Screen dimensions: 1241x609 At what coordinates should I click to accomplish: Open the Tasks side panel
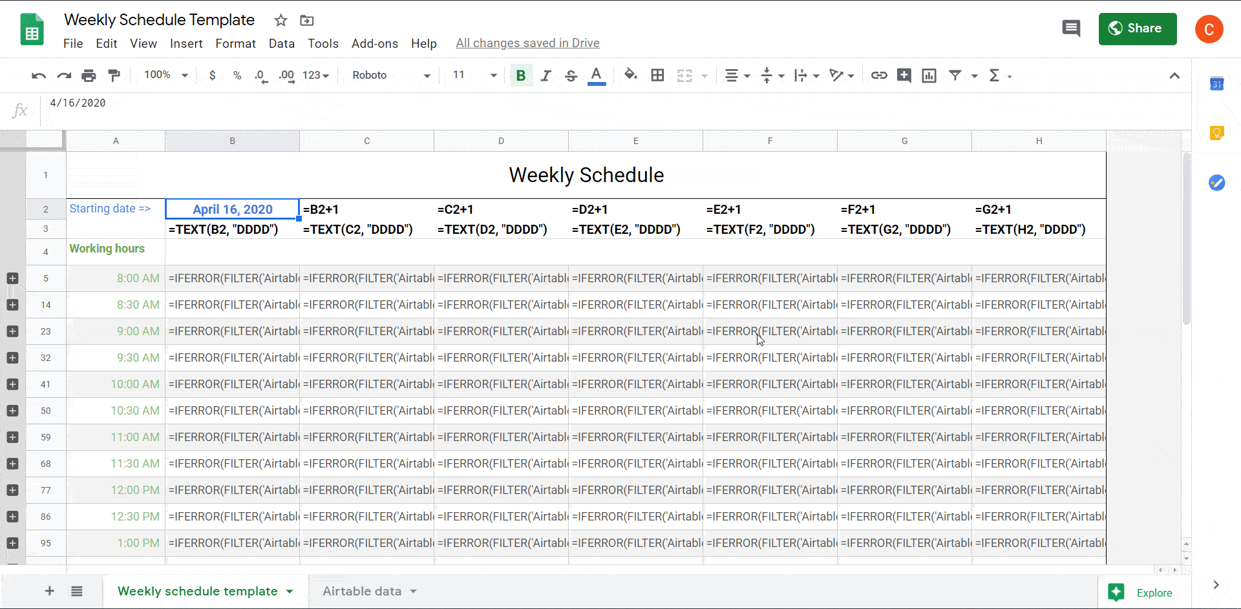[1216, 183]
